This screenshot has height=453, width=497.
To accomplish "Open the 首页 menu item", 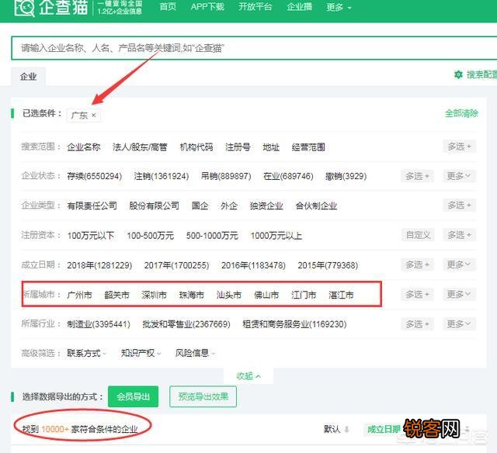I will [168, 7].
